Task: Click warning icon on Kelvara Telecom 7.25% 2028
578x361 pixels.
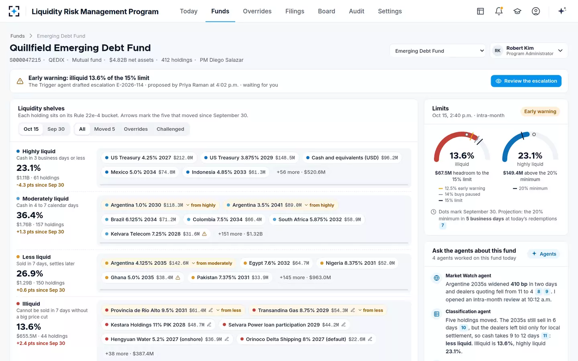Action: (x=204, y=234)
